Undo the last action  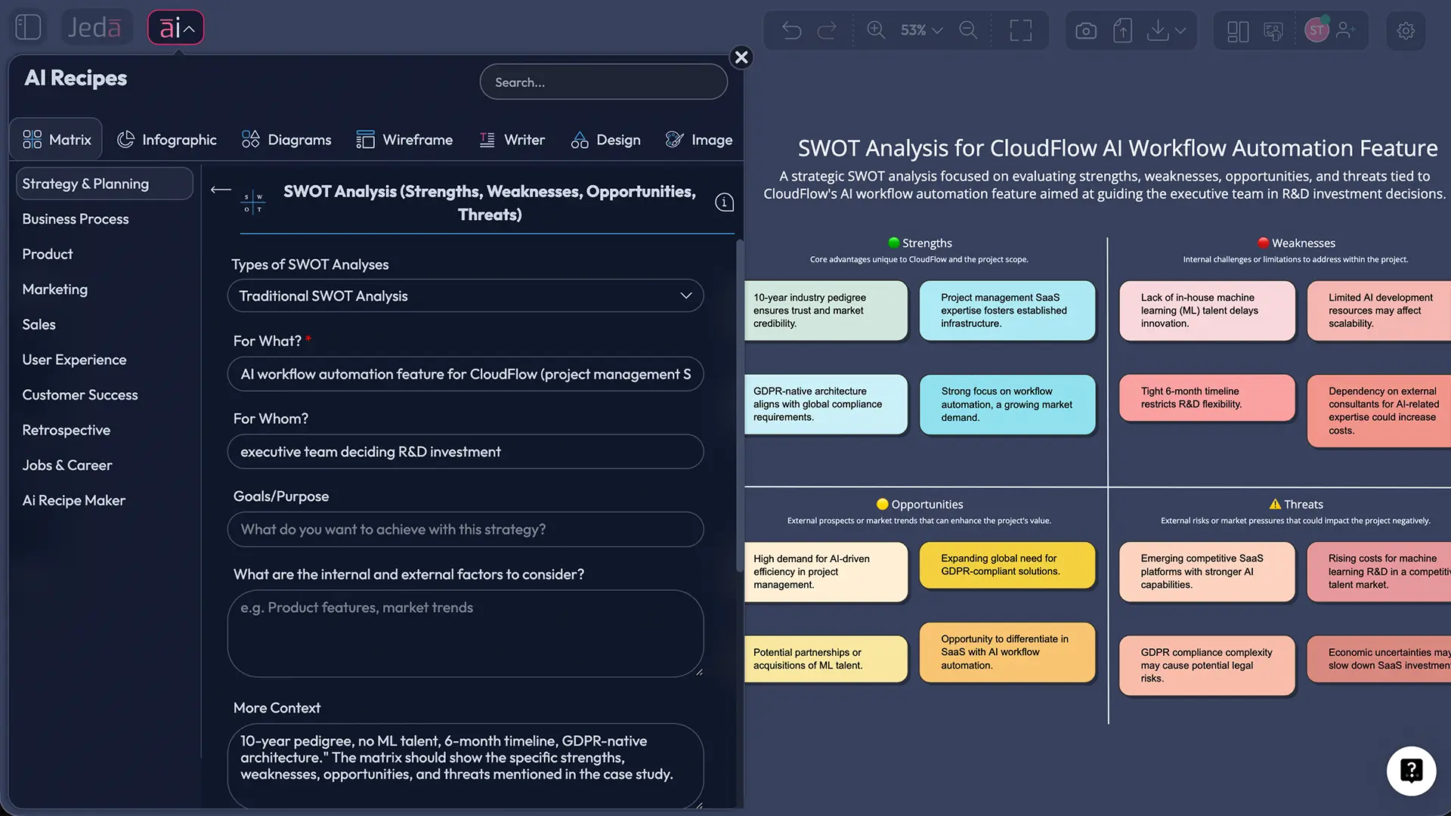(790, 30)
